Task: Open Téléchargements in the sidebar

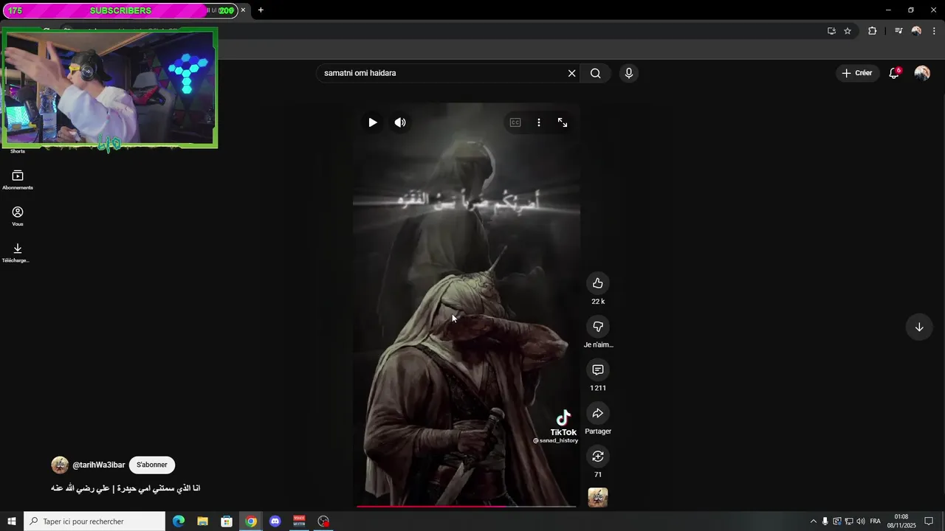Action: (x=18, y=252)
